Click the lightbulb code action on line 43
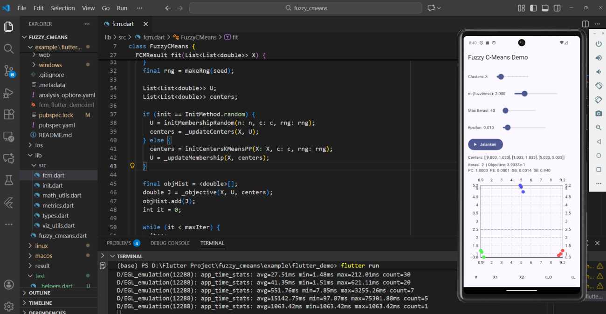The image size is (606, 314). coord(132,166)
